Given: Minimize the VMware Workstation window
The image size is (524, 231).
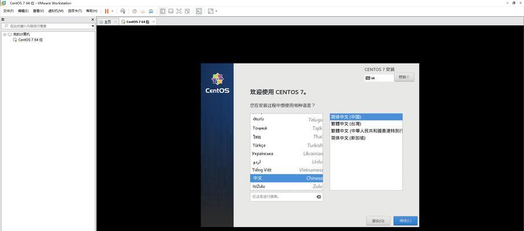Looking at the screenshot, I should click(507, 3).
